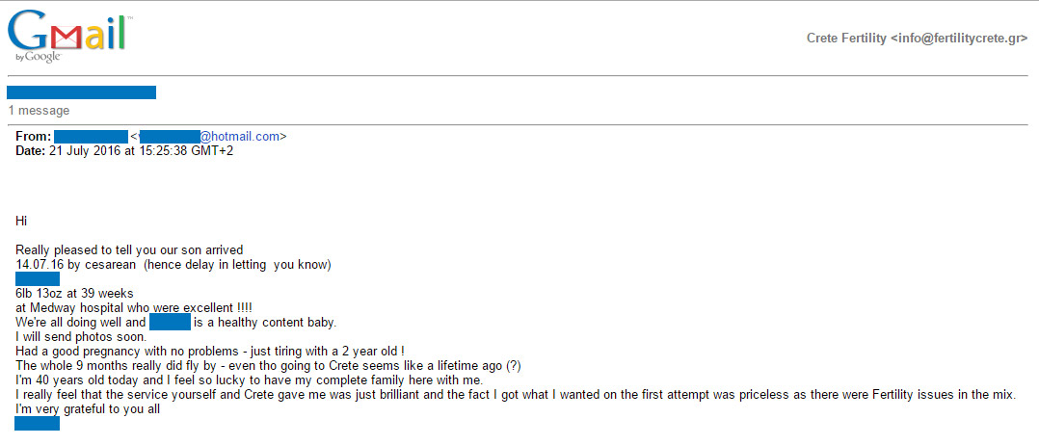Viewport: 1039px width, 445px height.
Task: Click the '14.07.16 by cesarean' line
Action: 173,265
